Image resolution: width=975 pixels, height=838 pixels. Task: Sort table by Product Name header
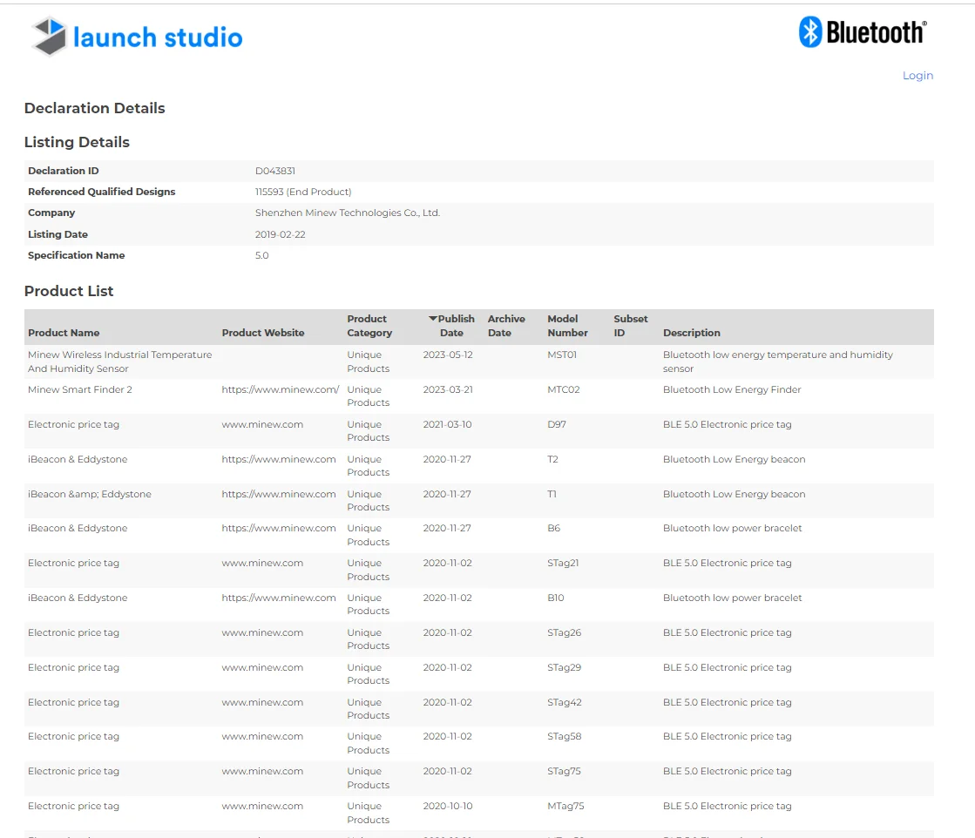[64, 333]
